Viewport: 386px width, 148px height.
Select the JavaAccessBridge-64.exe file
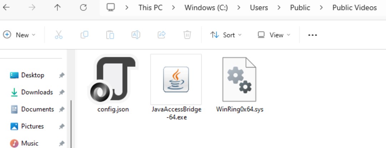176,85
